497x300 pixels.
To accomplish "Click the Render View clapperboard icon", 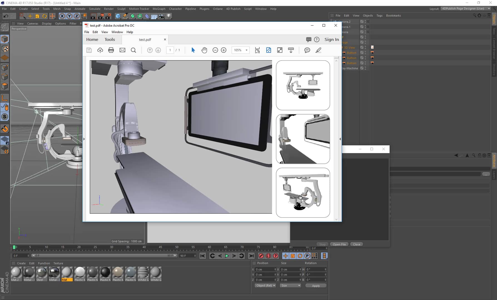I will 93,16.
